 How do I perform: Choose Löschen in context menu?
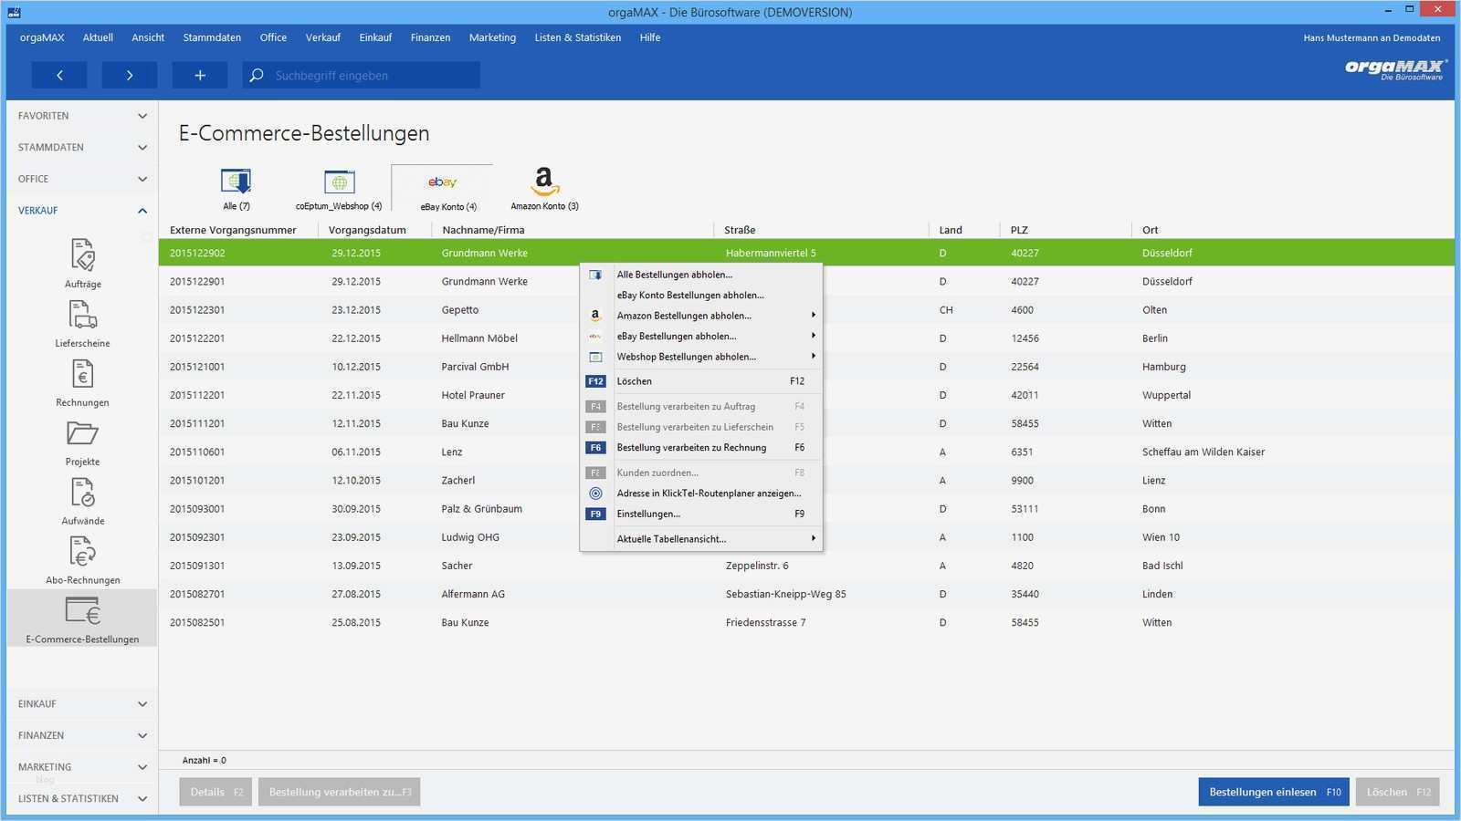click(701, 381)
